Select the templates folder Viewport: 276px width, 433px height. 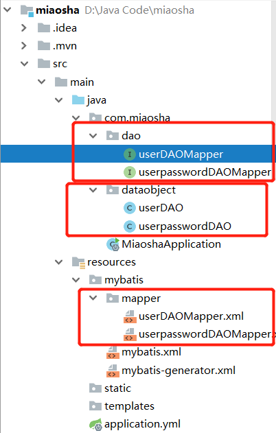(122, 406)
